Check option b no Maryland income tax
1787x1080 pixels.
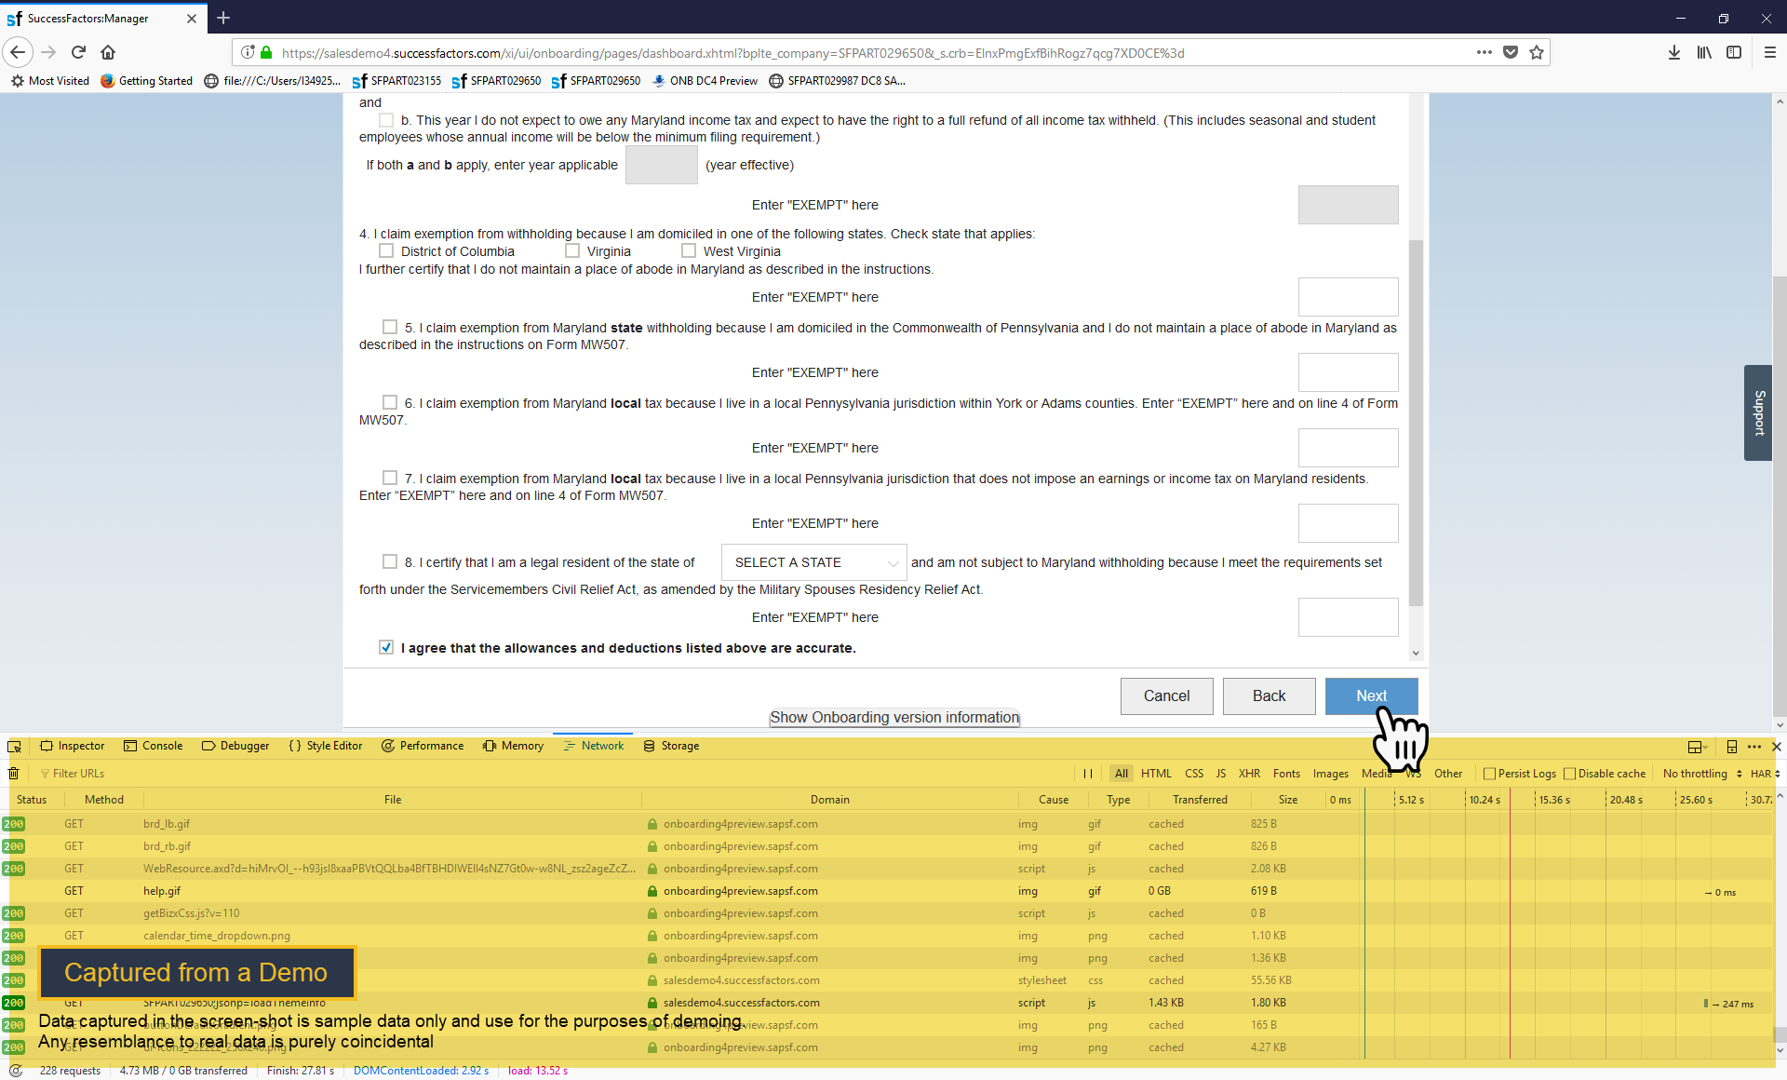pos(386,120)
